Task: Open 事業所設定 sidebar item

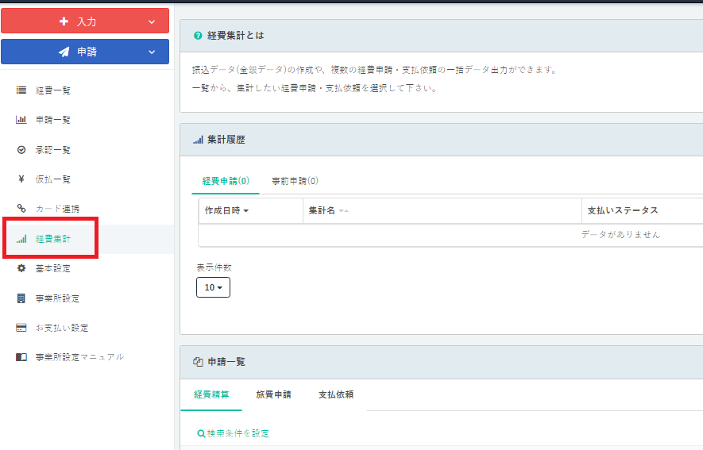Action: (x=57, y=298)
